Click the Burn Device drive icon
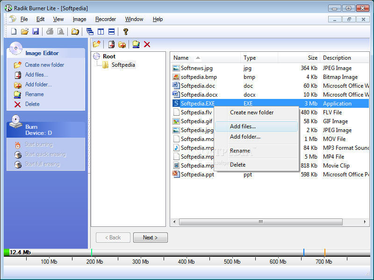 (x=15, y=122)
